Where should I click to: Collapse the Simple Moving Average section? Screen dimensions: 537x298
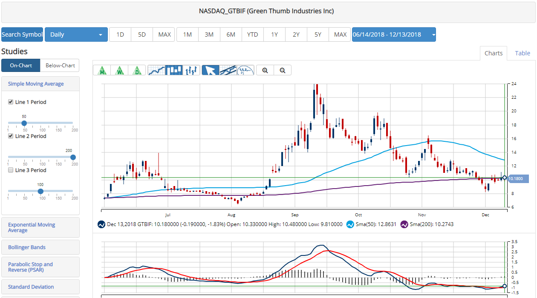(40, 84)
